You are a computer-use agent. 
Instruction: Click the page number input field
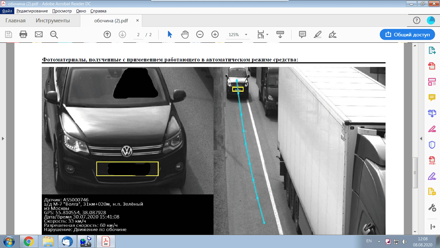coord(138,35)
